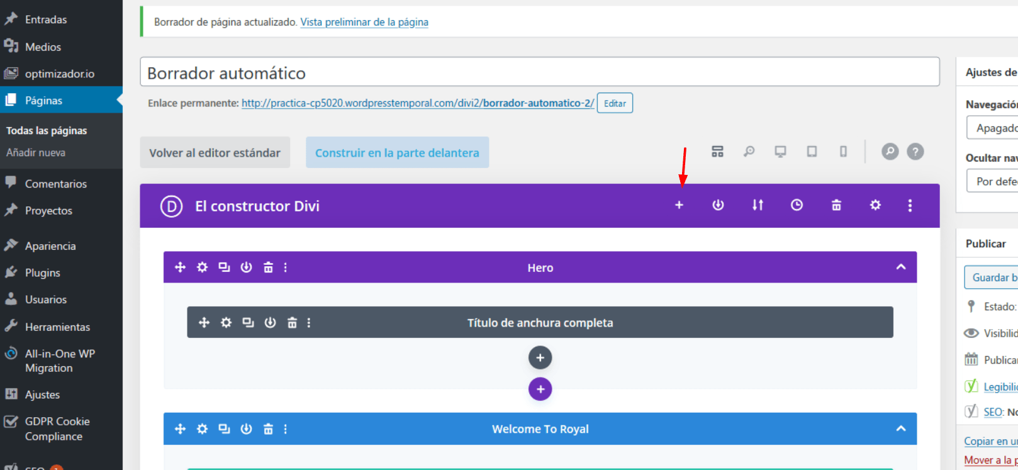Screen dimensions: 1018x470
Task: Click Copiar en un link
Action: pos(991,441)
